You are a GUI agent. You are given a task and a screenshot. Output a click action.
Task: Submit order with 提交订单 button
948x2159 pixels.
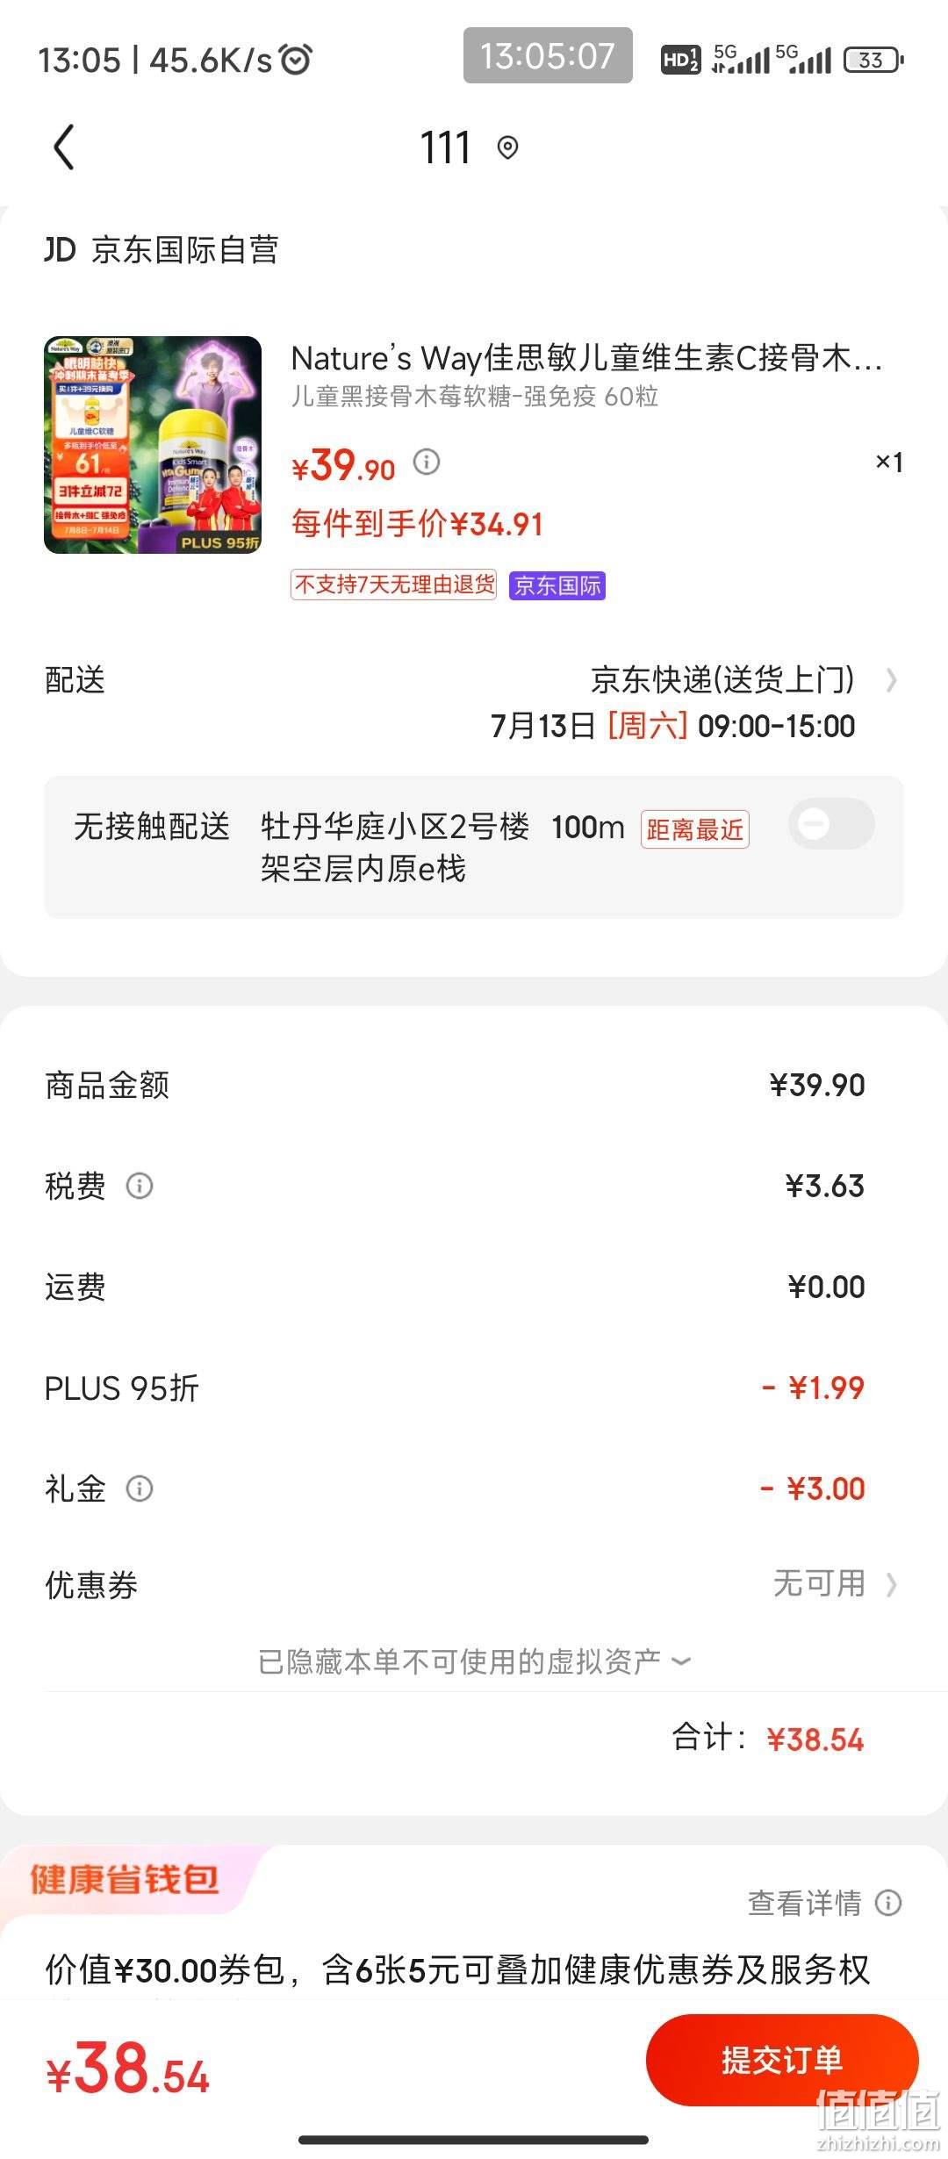pos(782,2060)
